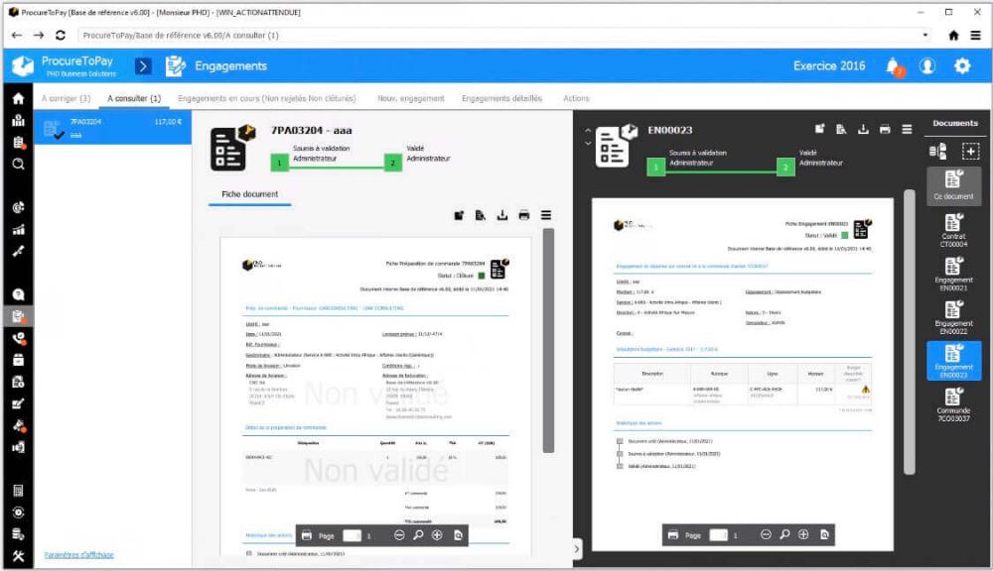Click the settings gear in the top-right header
The height and width of the screenshot is (571, 993).
pyautogui.click(x=961, y=65)
